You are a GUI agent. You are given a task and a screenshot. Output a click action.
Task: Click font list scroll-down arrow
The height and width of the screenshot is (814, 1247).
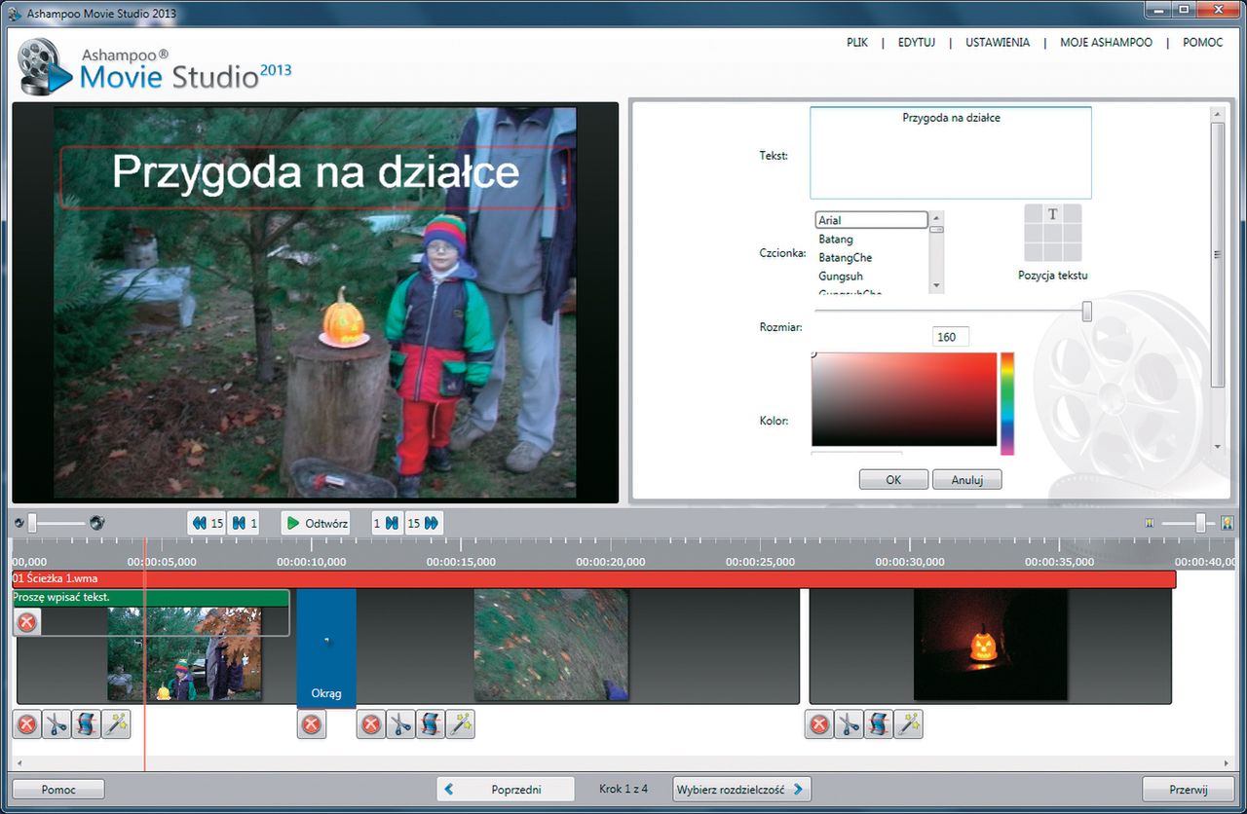[x=936, y=286]
